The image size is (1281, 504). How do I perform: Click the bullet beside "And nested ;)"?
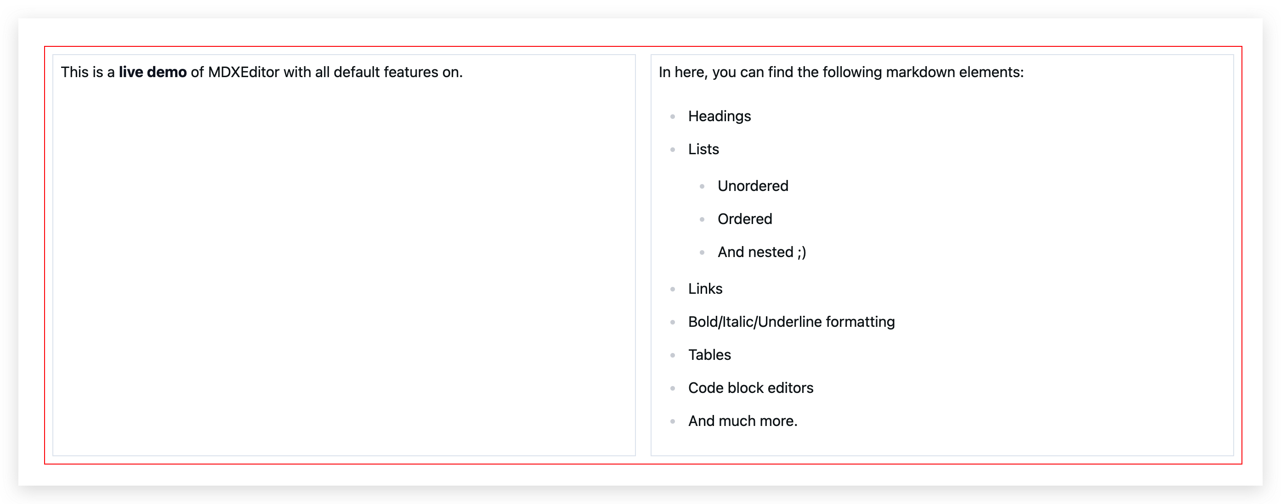point(702,252)
